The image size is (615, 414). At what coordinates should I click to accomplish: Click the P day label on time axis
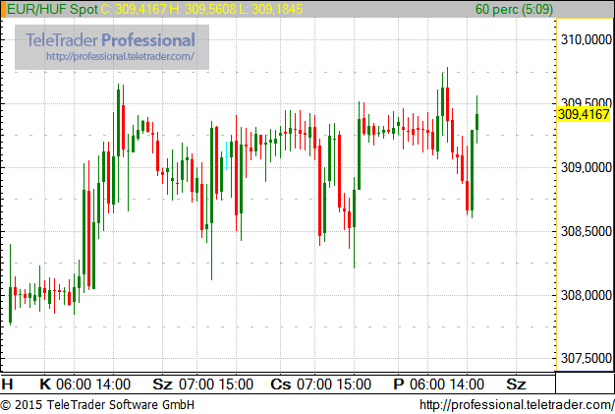399,384
